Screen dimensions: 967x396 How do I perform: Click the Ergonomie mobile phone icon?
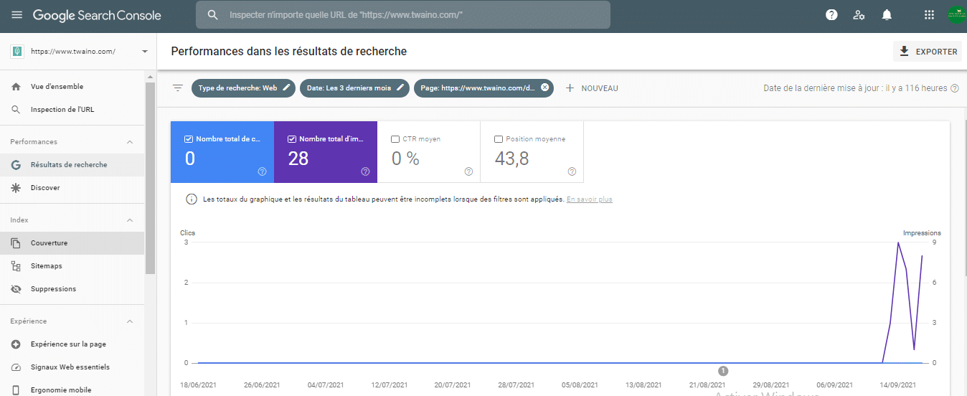(x=16, y=390)
